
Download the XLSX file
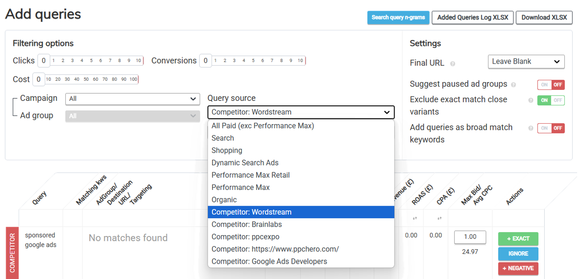[544, 18]
